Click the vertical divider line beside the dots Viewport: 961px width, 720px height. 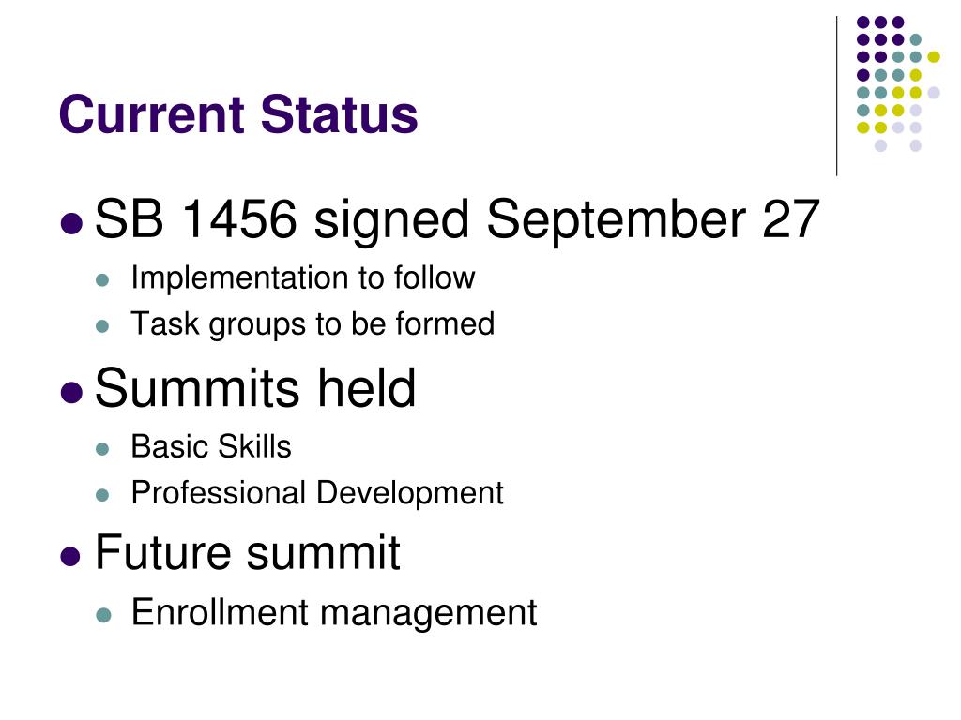tap(836, 97)
